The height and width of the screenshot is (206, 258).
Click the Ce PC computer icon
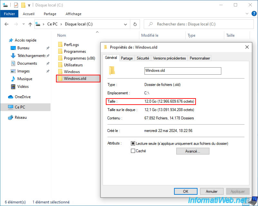[11, 107]
